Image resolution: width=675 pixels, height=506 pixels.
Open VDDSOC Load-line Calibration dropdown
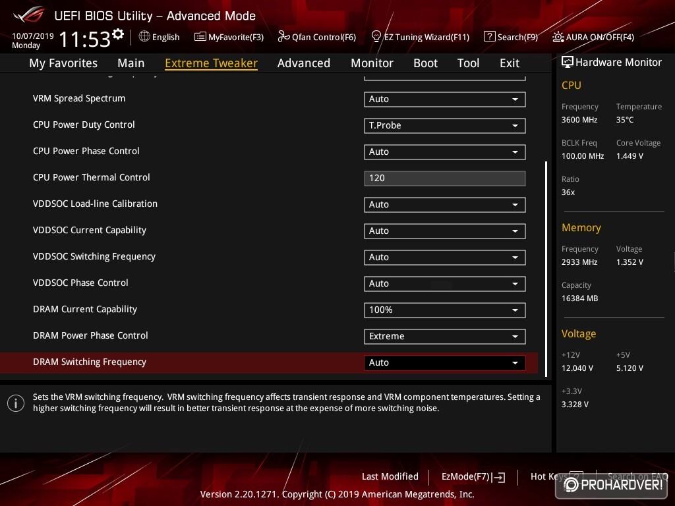click(x=445, y=204)
